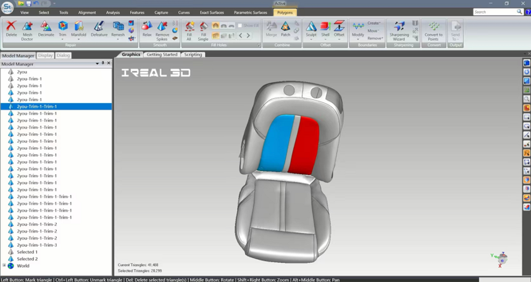The image size is (531, 282).
Task: Open the Manifold dropdown arrow
Action: (x=78, y=39)
